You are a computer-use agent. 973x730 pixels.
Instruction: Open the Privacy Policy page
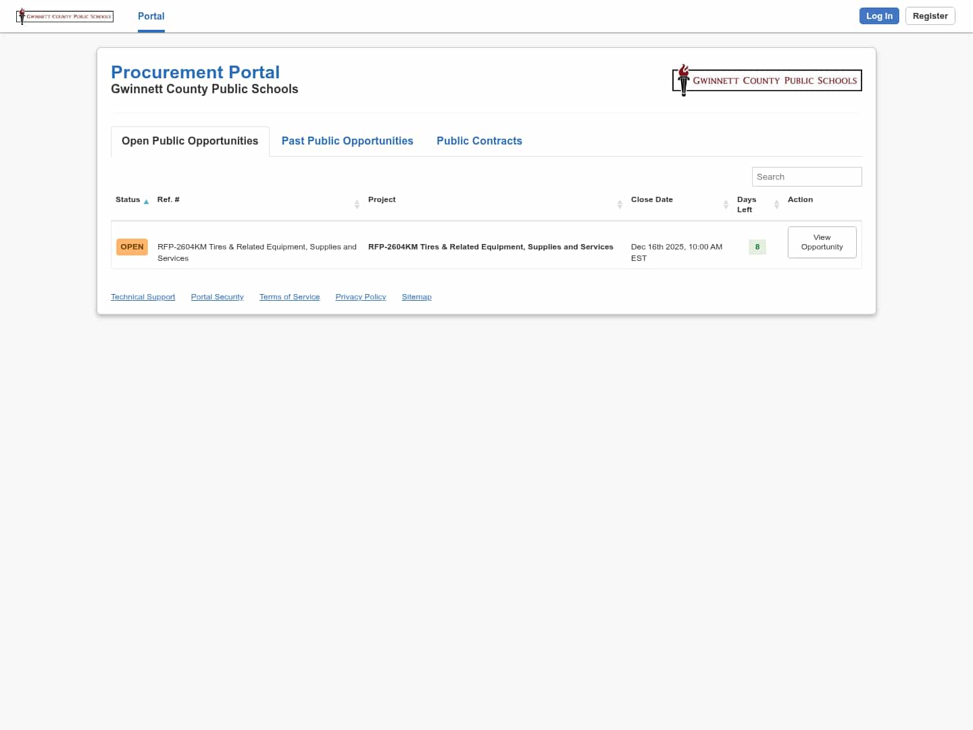click(x=360, y=296)
